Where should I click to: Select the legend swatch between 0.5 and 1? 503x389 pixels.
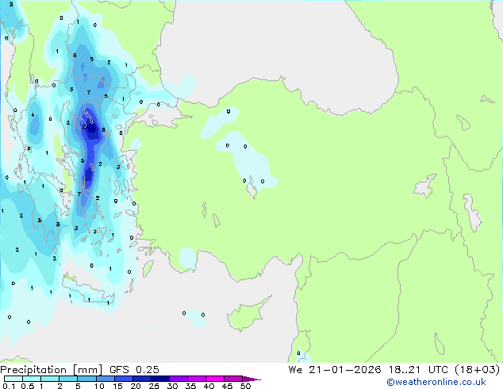point(32,379)
